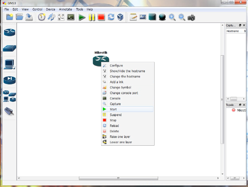This screenshot has width=248, height=187.
Task: Open the View menu
Action: (x=25, y=9)
